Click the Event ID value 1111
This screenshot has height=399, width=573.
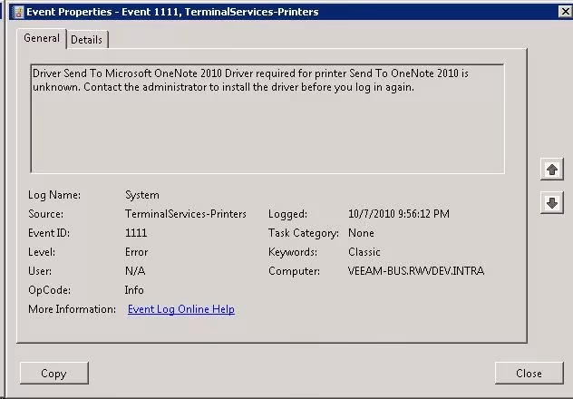(136, 233)
